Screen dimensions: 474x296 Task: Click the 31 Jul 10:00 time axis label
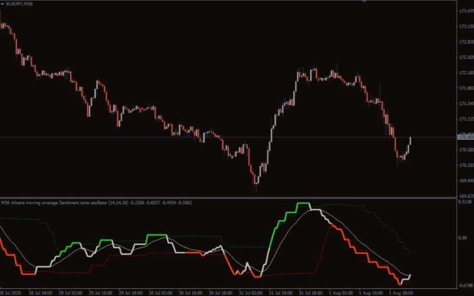[280, 292]
